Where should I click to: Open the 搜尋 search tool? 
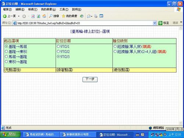[x=54, y=16]
